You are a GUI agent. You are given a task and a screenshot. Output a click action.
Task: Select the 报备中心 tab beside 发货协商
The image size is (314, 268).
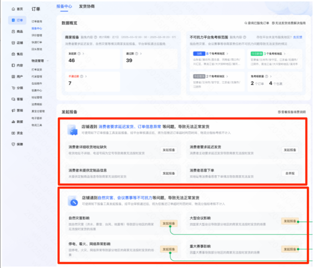point(64,6)
